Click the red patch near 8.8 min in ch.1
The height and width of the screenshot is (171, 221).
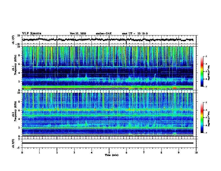pyautogui.click(x=175, y=88)
